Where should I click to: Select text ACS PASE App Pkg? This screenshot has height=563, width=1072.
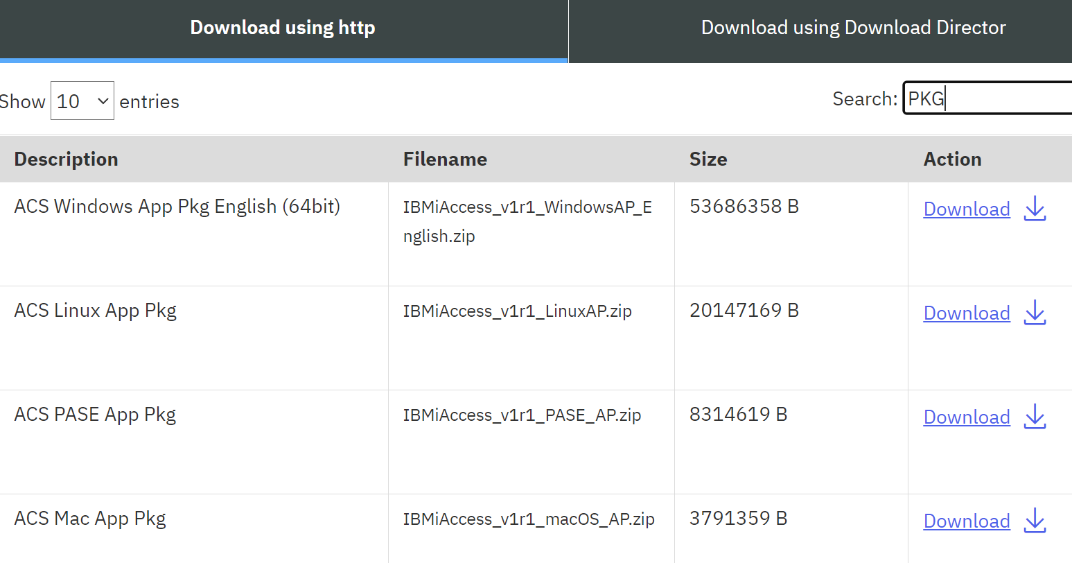pyautogui.click(x=96, y=415)
